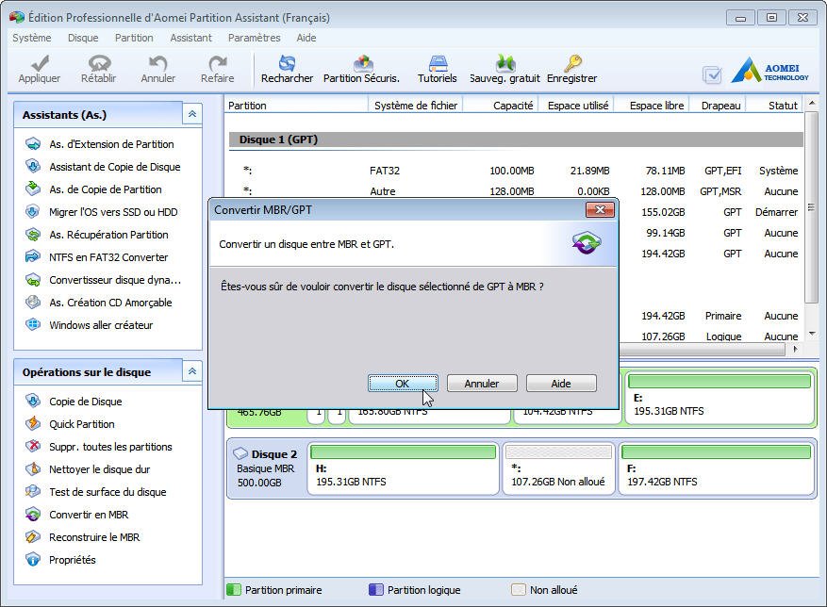The image size is (827, 607).
Task: Open the Paramètres menu
Action: [255, 38]
